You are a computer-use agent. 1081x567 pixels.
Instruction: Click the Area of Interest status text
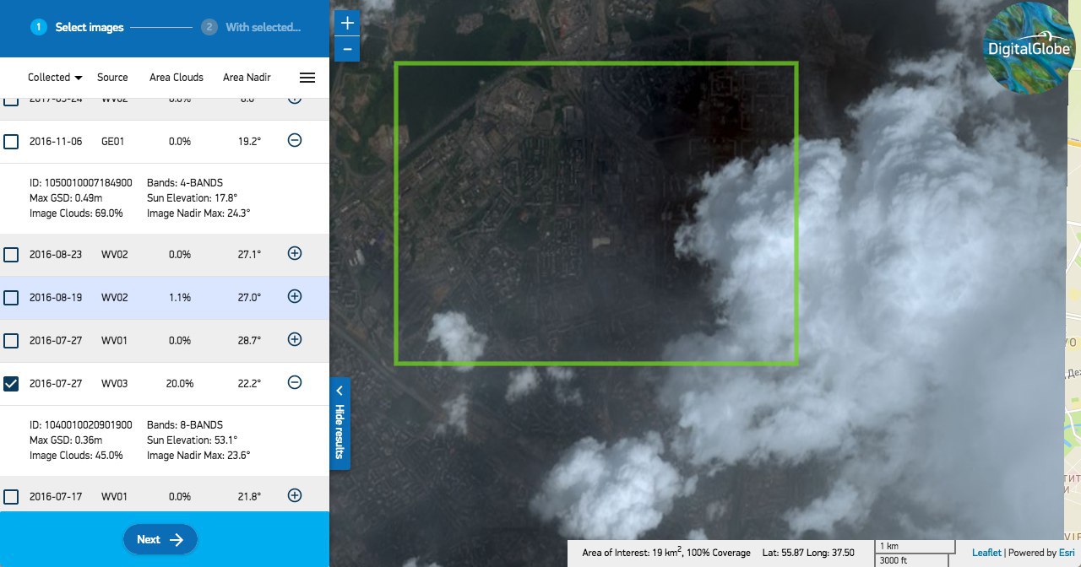(x=666, y=553)
